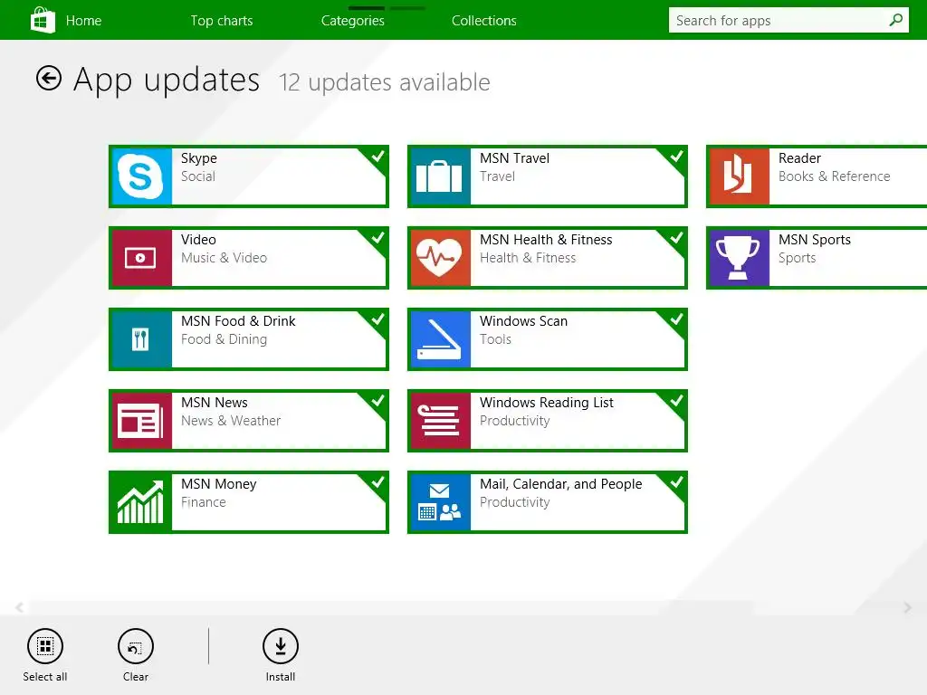Click the App updates heading
Image resolution: width=927 pixels, height=695 pixels.
[x=167, y=80]
